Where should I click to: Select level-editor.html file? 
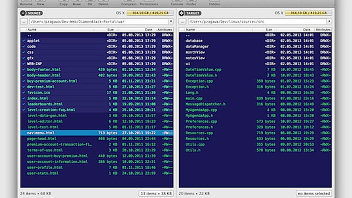click(x=97, y=121)
